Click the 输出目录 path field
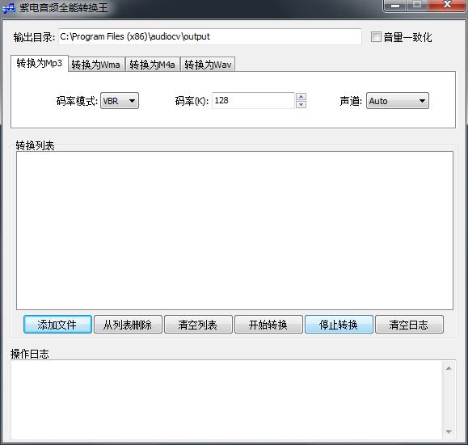This screenshot has width=468, height=445. pos(210,36)
